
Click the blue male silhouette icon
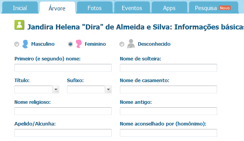point(25,44)
